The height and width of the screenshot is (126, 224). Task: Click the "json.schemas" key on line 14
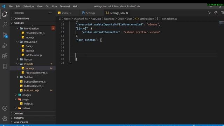tap(86, 40)
